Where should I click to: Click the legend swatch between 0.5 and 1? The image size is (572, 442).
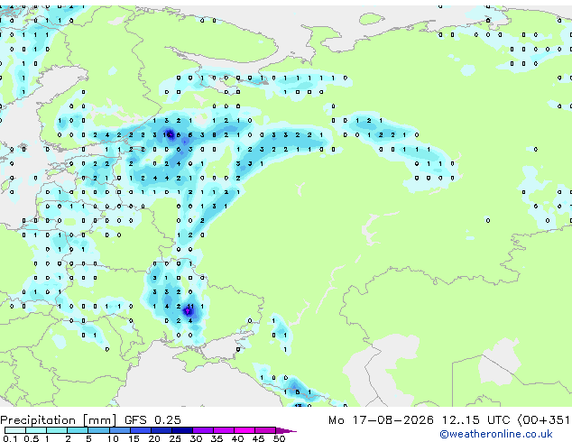pyautogui.click(x=36, y=430)
